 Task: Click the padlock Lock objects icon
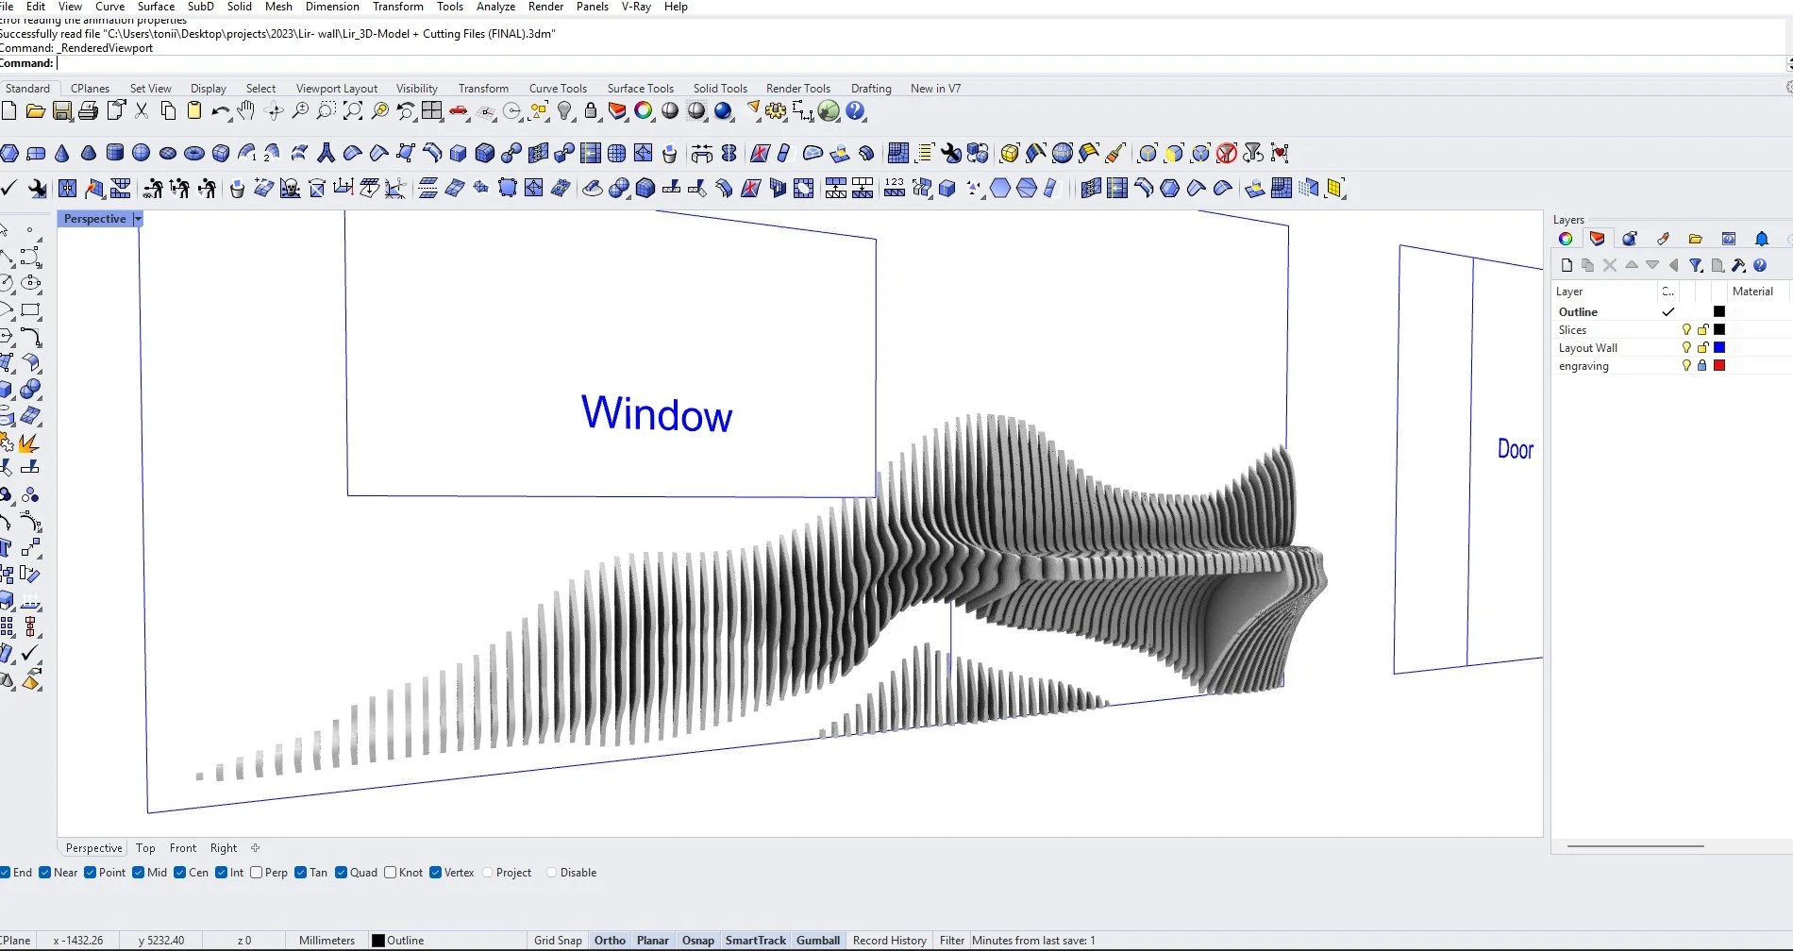click(x=591, y=111)
